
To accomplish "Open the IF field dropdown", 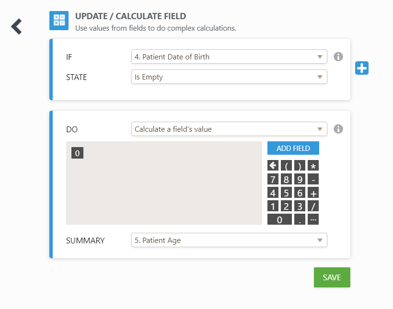I will (x=229, y=57).
